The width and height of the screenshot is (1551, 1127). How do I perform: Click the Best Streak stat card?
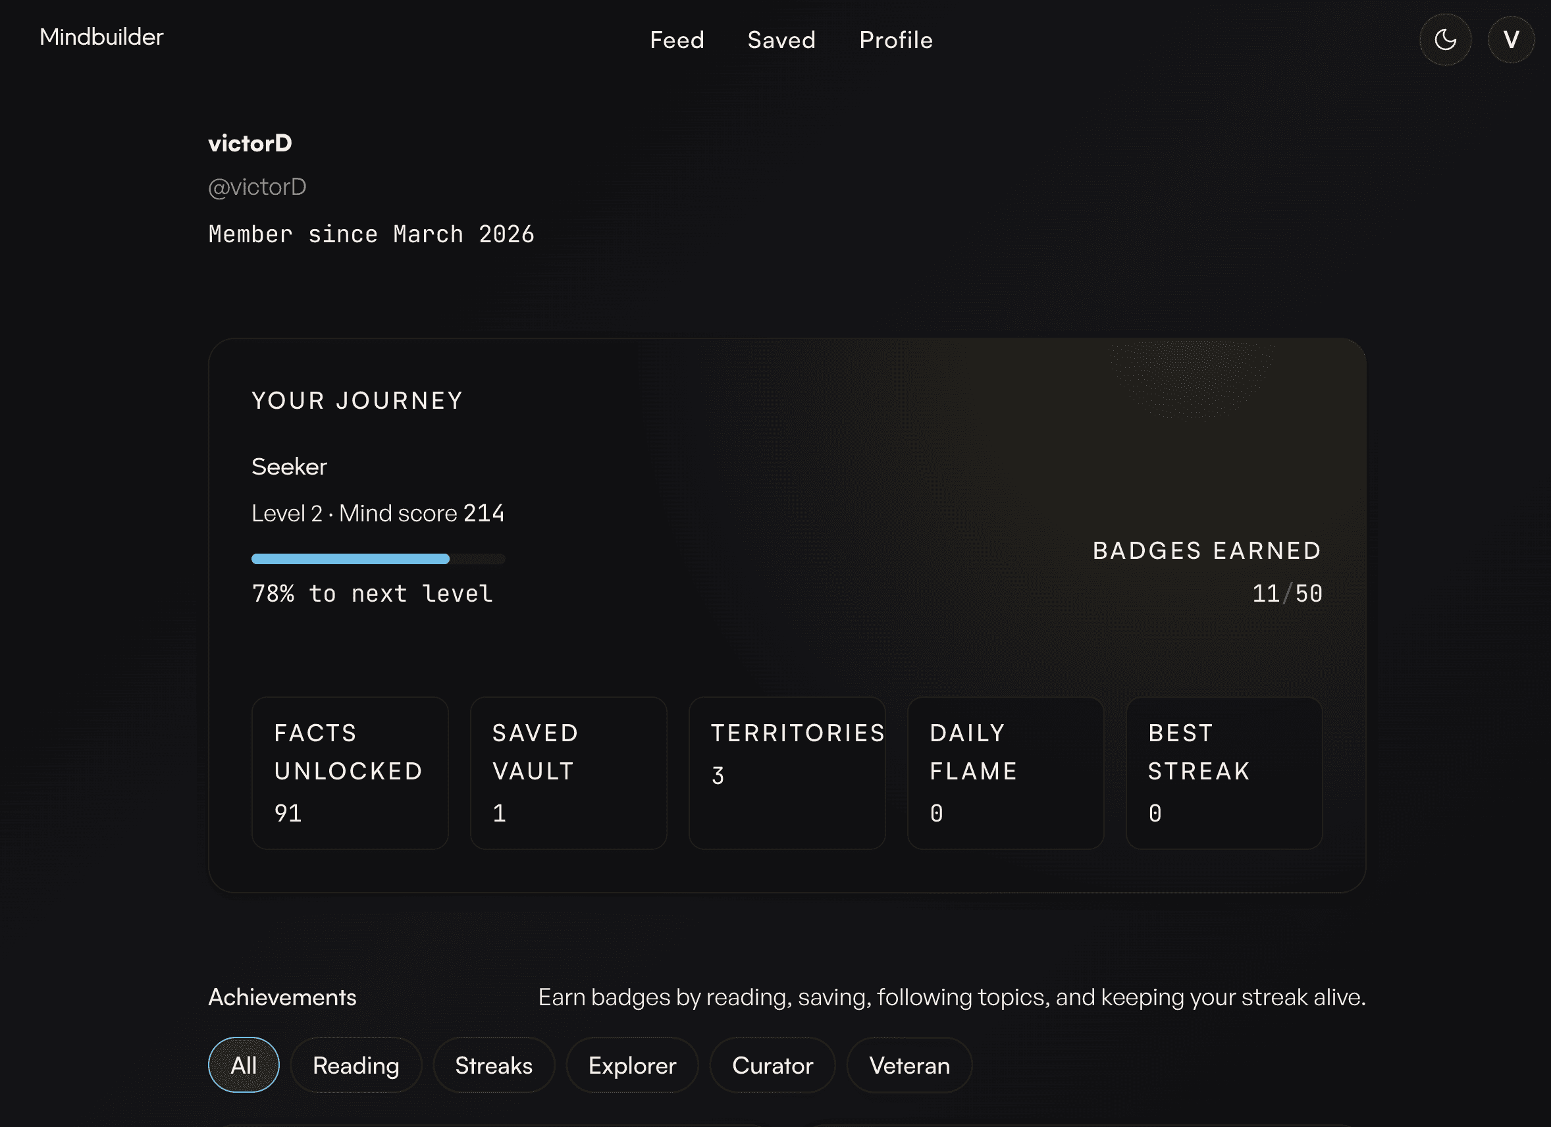tap(1223, 773)
